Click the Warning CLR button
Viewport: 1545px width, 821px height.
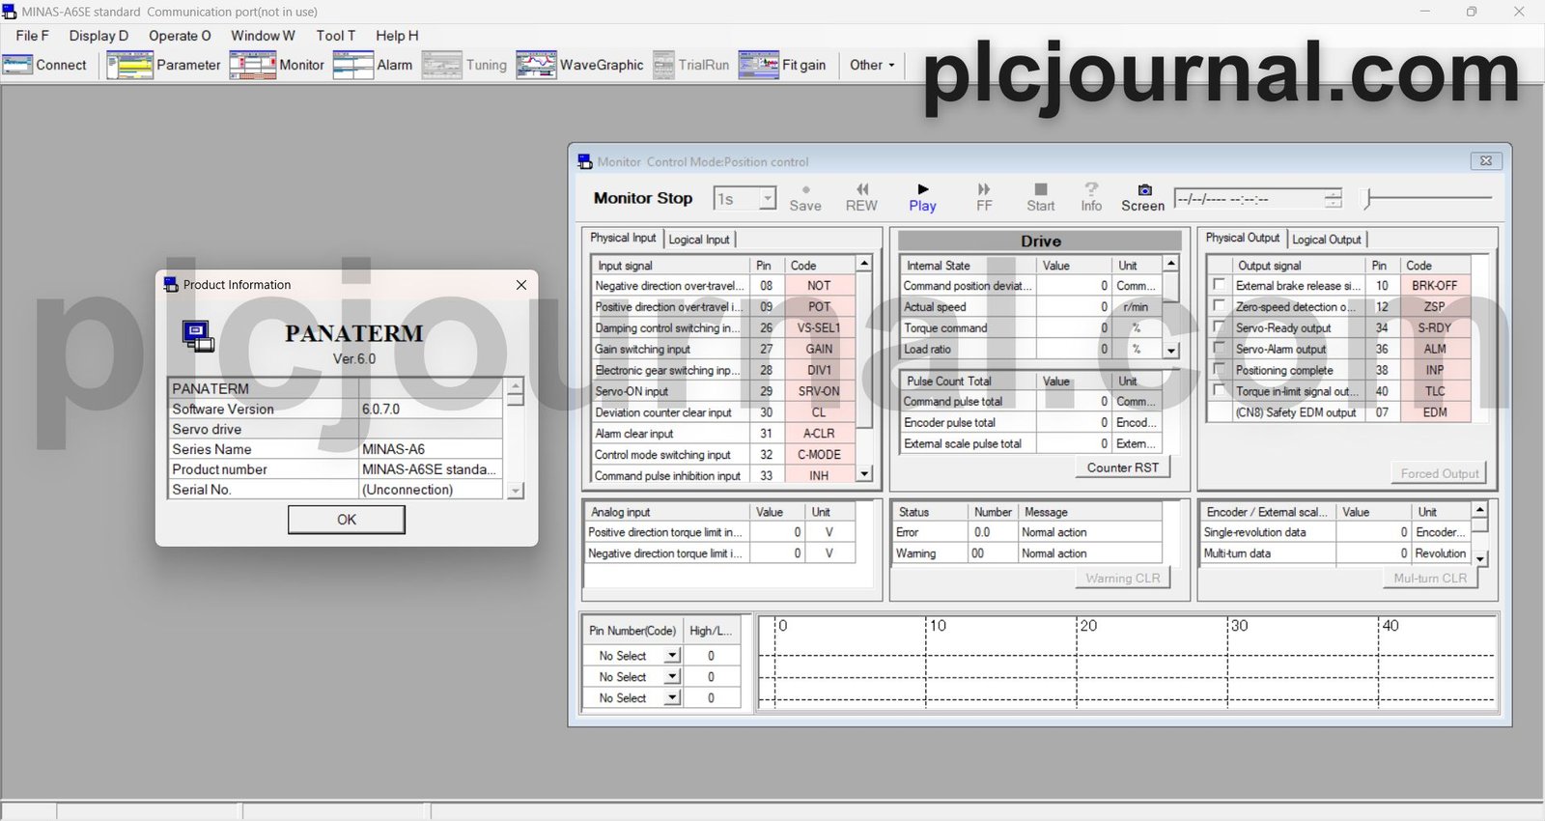point(1123,579)
